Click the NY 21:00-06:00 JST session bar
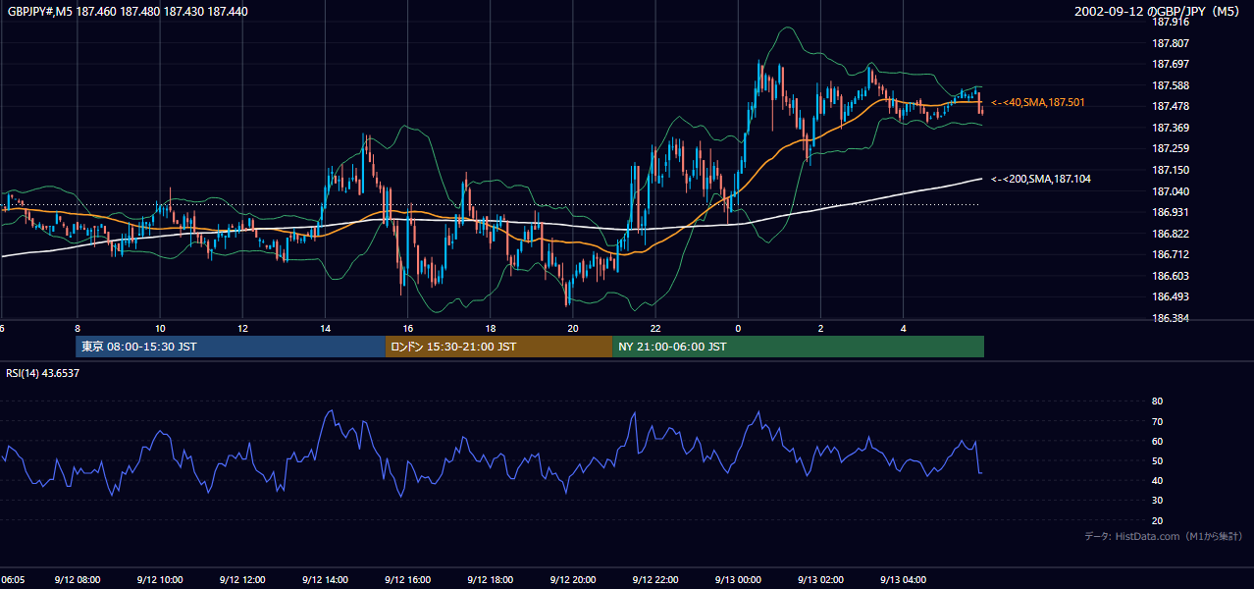This screenshot has height=589, width=1254. [798, 347]
